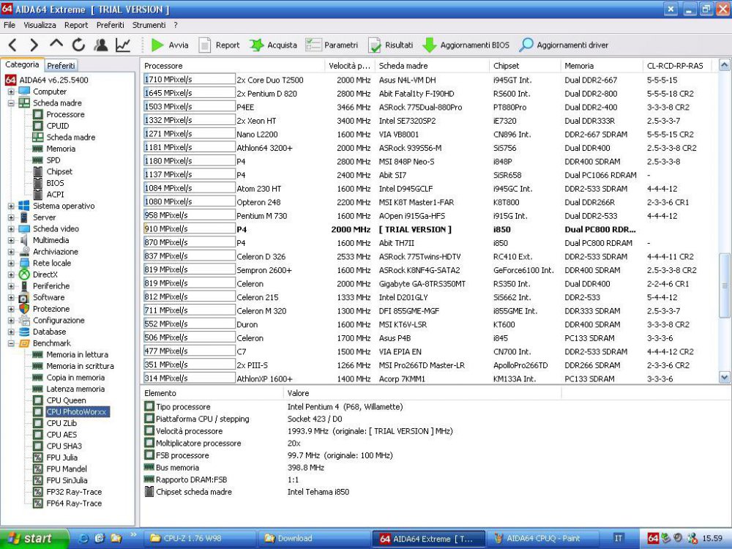The height and width of the screenshot is (549, 732).
Task: Start benchmark with green Avvia button
Action: [169, 45]
